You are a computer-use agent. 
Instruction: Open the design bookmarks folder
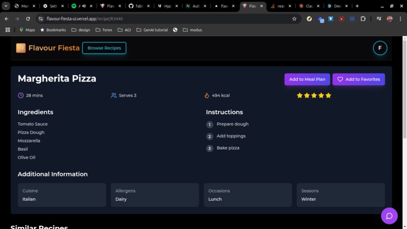(81, 30)
